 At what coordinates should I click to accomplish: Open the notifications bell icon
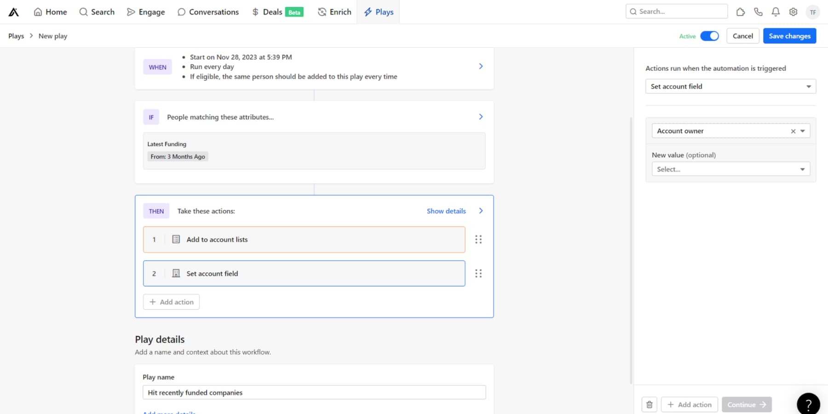(x=776, y=11)
